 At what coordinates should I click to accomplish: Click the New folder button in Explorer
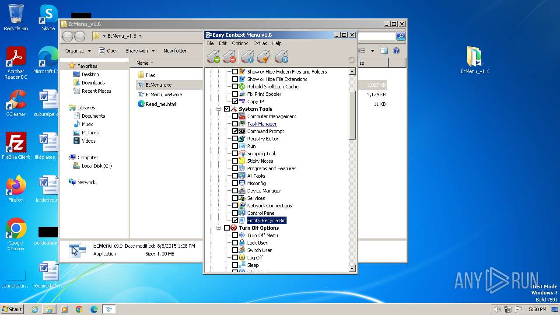click(175, 51)
